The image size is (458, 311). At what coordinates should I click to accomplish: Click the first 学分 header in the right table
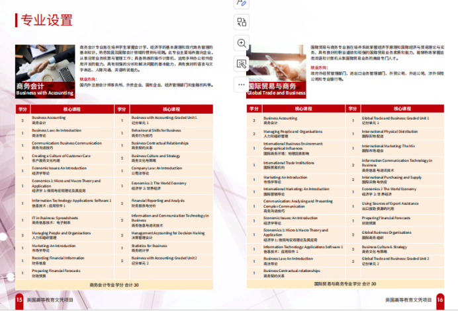click(254, 109)
